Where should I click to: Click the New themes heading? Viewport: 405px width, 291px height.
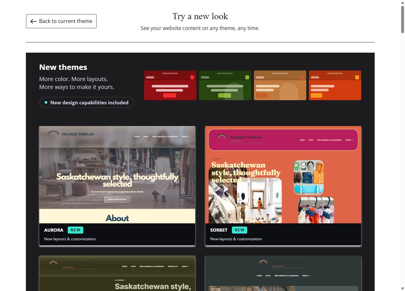(x=63, y=67)
